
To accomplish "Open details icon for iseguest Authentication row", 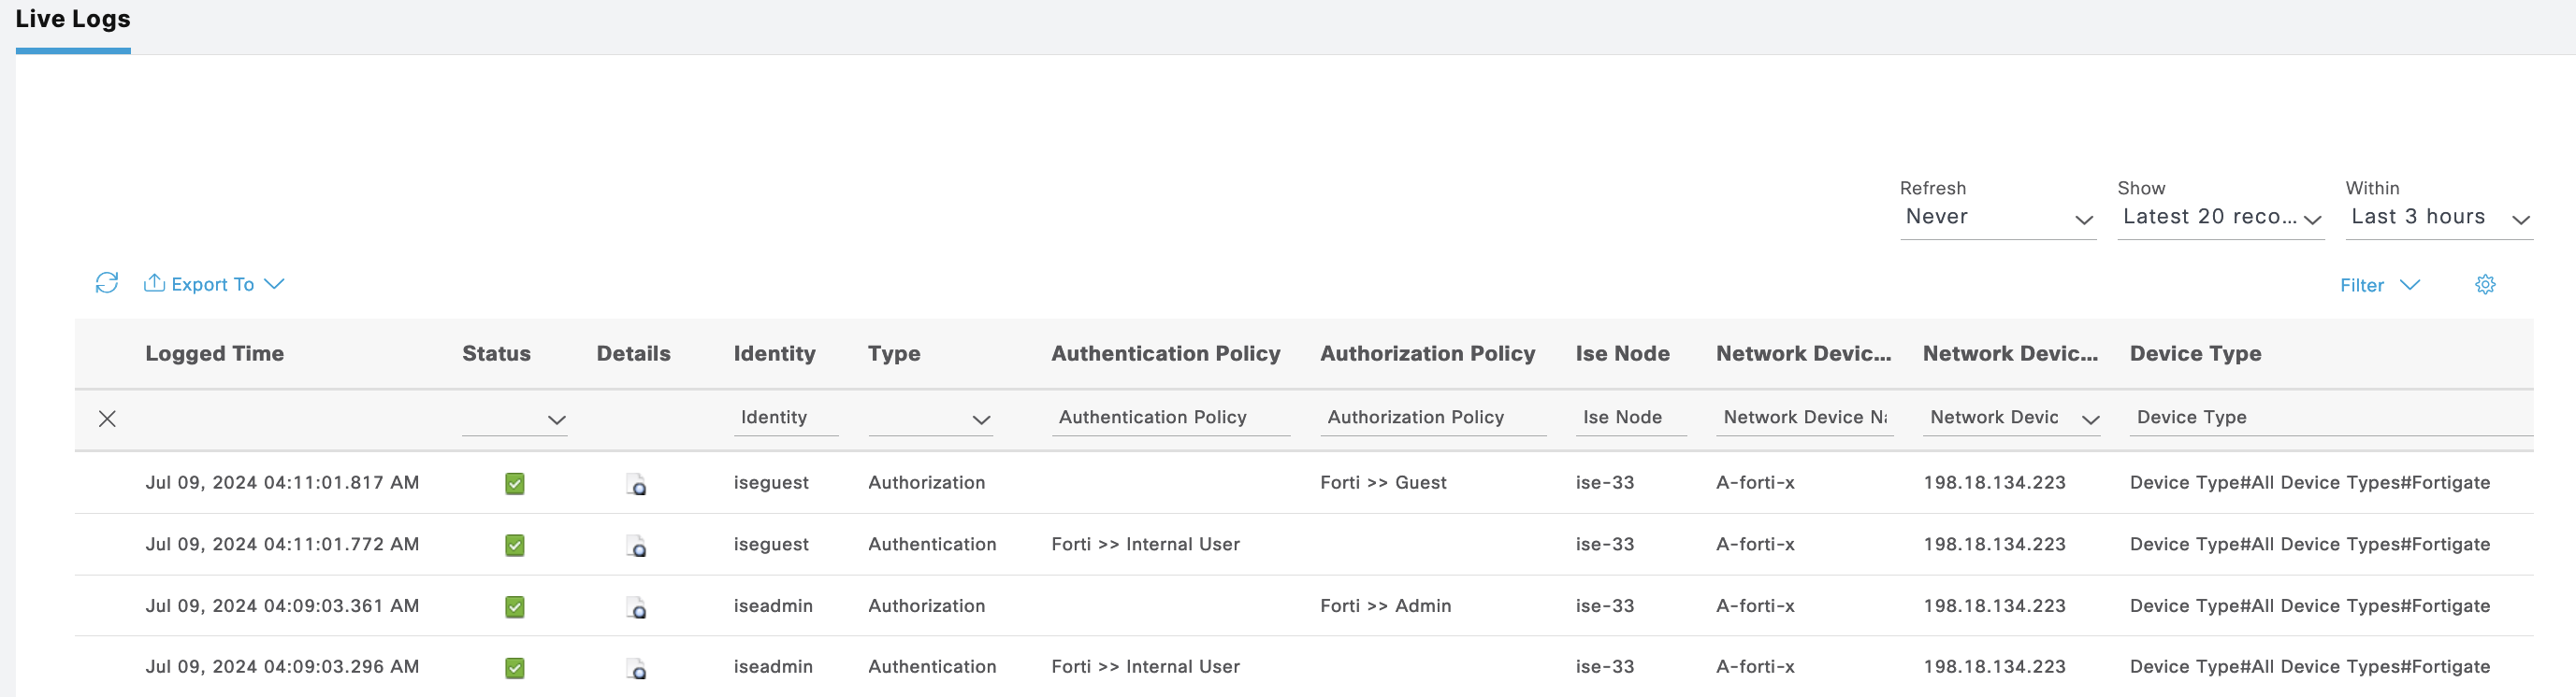I will click(x=636, y=547).
